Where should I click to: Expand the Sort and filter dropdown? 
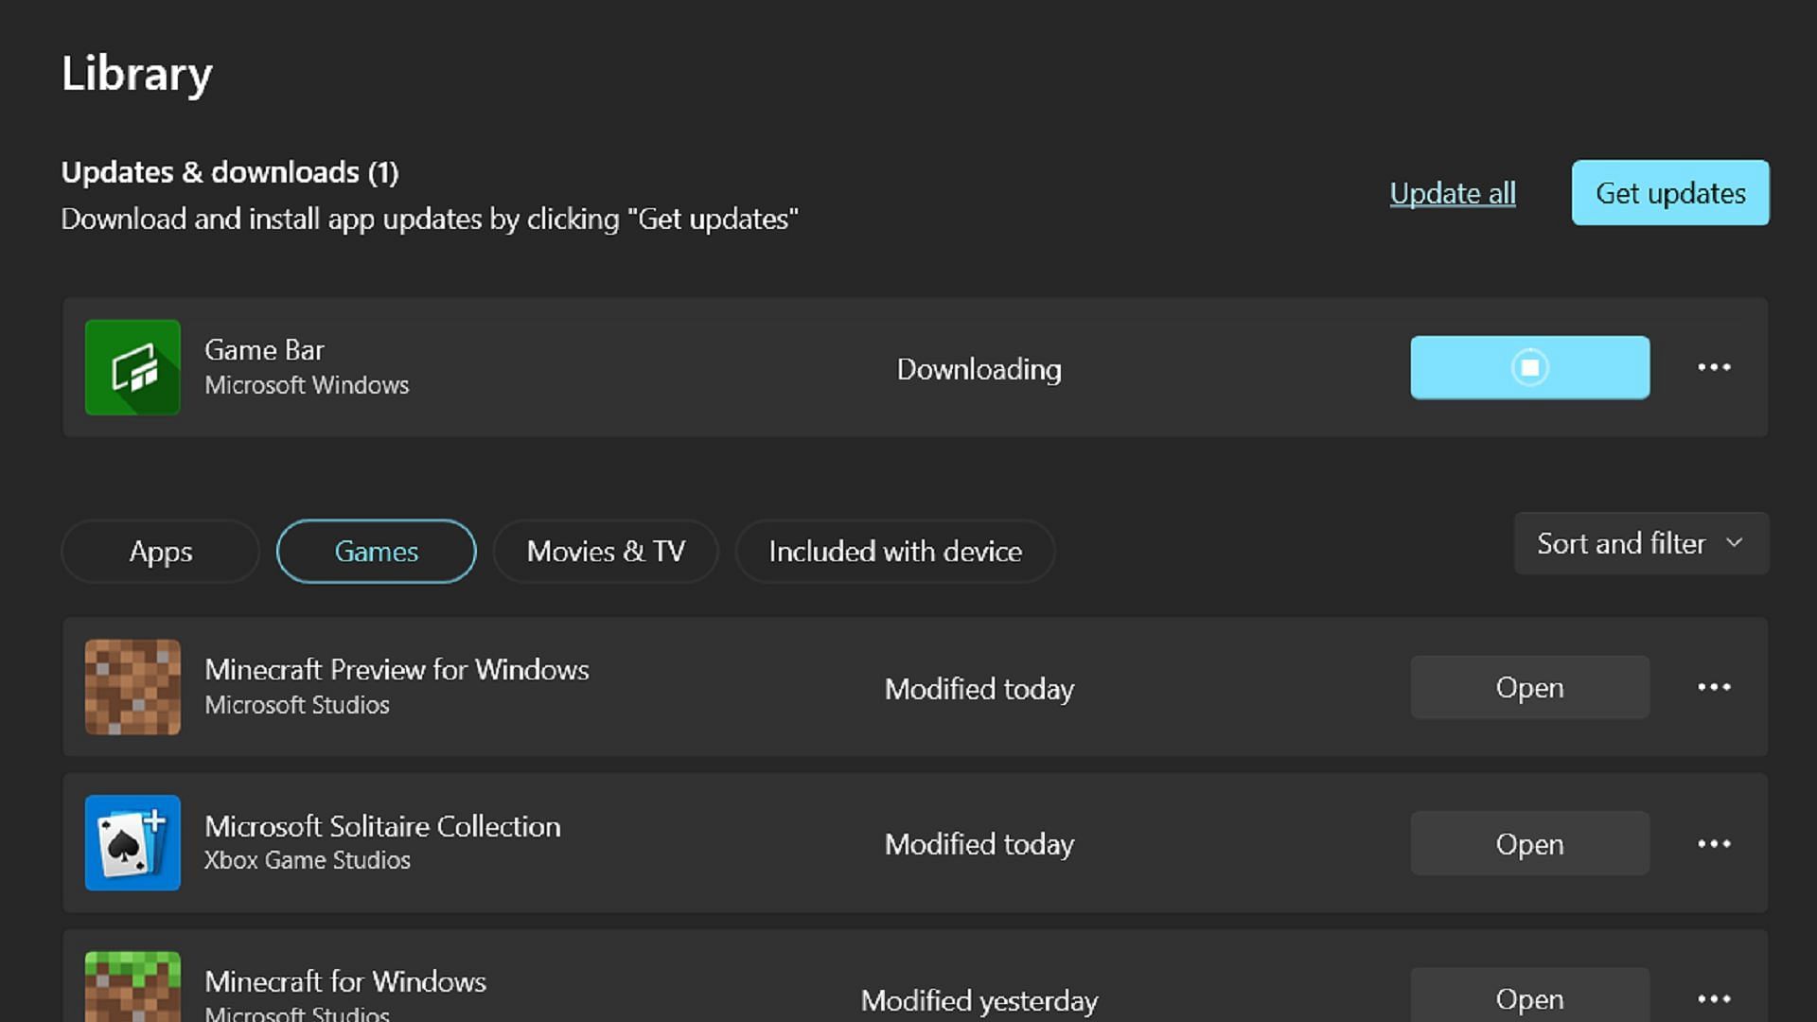click(x=1641, y=543)
